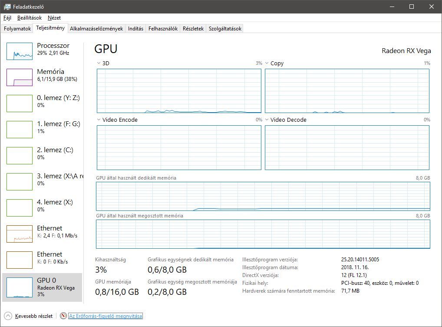Viewport: 442px width, 327px height.
Task: Click the Resource Monitor icon at the bottom
Action: (63, 316)
